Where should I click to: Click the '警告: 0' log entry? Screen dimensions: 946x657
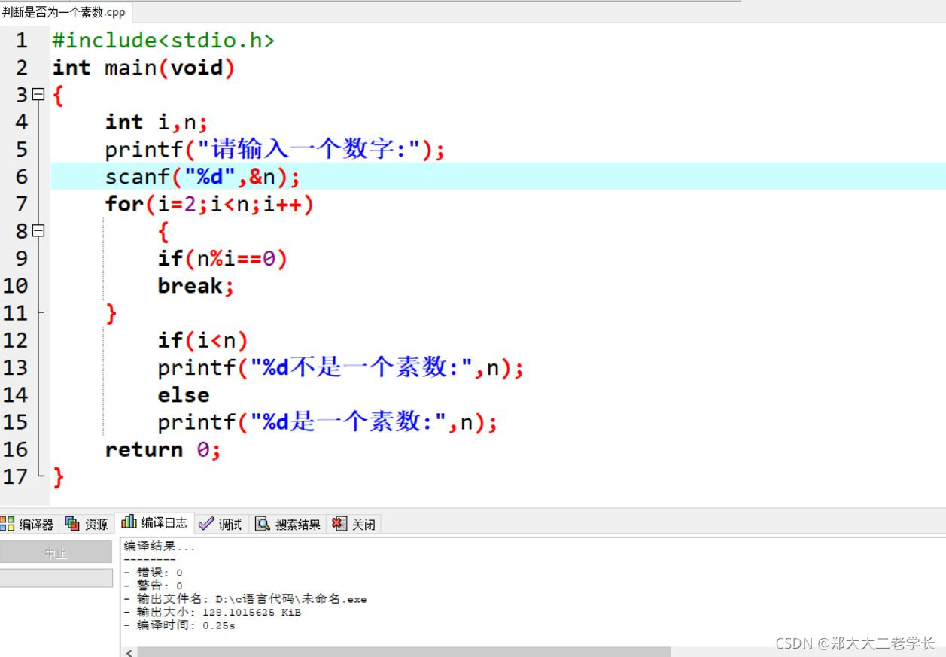click(x=153, y=586)
